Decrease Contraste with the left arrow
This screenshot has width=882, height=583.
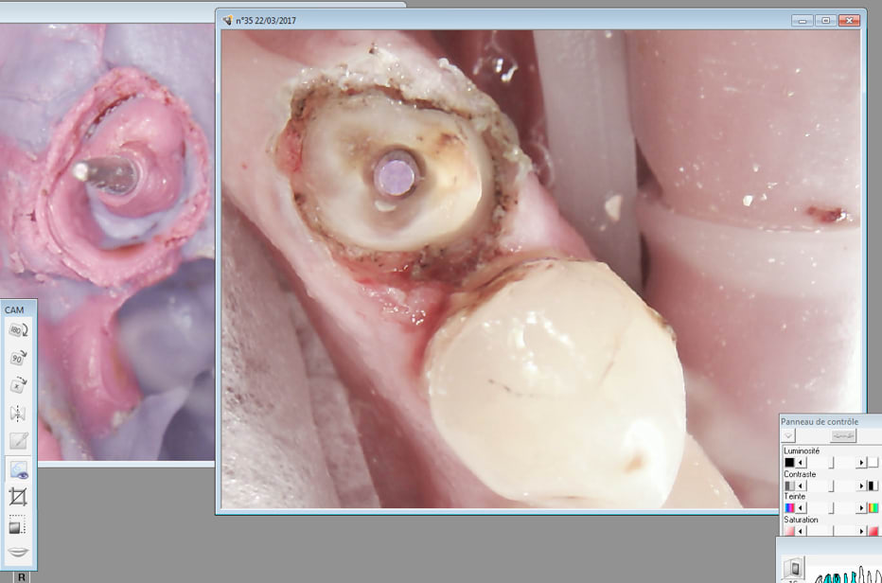coord(801,486)
